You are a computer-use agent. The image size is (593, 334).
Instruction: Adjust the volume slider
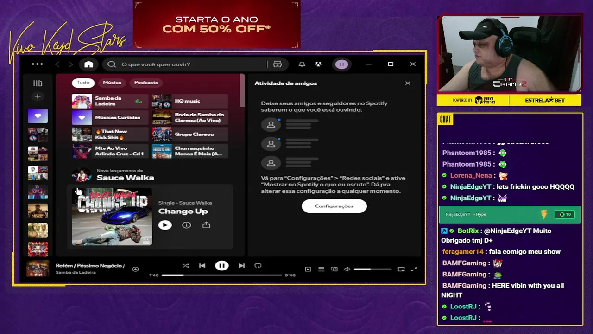[372, 269]
